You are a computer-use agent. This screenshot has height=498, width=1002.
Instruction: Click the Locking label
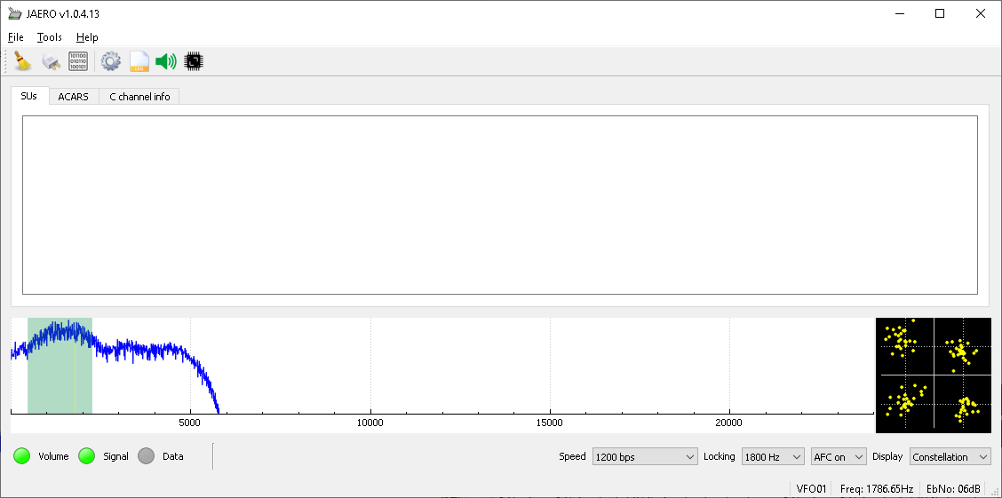click(x=719, y=456)
